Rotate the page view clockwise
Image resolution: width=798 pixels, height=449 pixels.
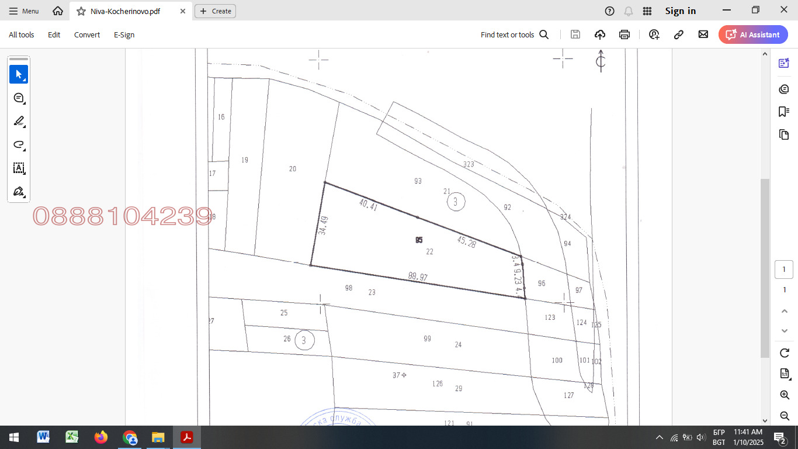tap(785, 353)
